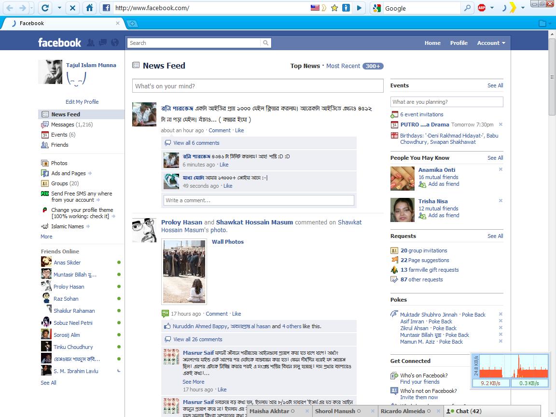The width and height of the screenshot is (556, 417).
Task: Click Edit My Profile link
Action: [82, 102]
